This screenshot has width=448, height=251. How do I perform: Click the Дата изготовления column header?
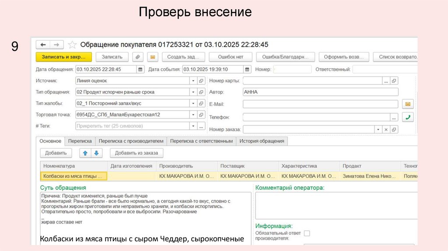(131, 166)
